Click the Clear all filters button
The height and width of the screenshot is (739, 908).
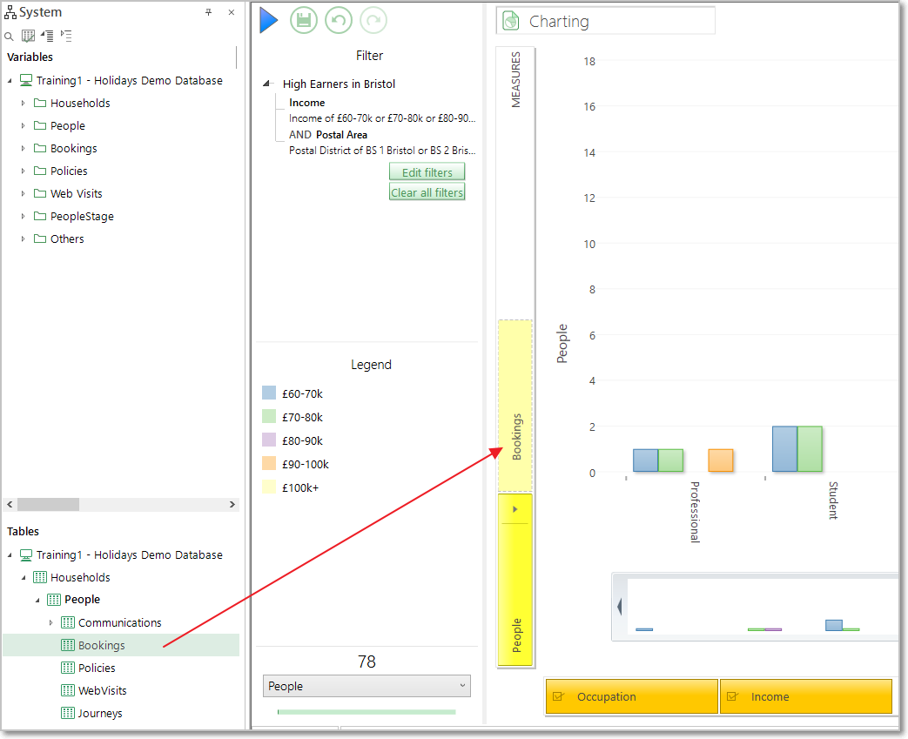coord(427,192)
